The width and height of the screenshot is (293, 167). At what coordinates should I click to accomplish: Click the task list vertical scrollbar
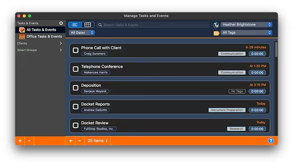[276, 49]
